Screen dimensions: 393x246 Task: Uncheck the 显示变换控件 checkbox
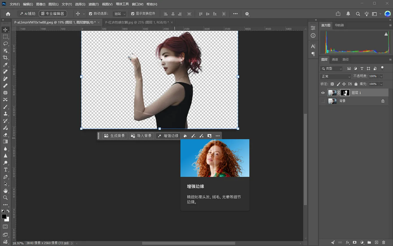coord(133,14)
